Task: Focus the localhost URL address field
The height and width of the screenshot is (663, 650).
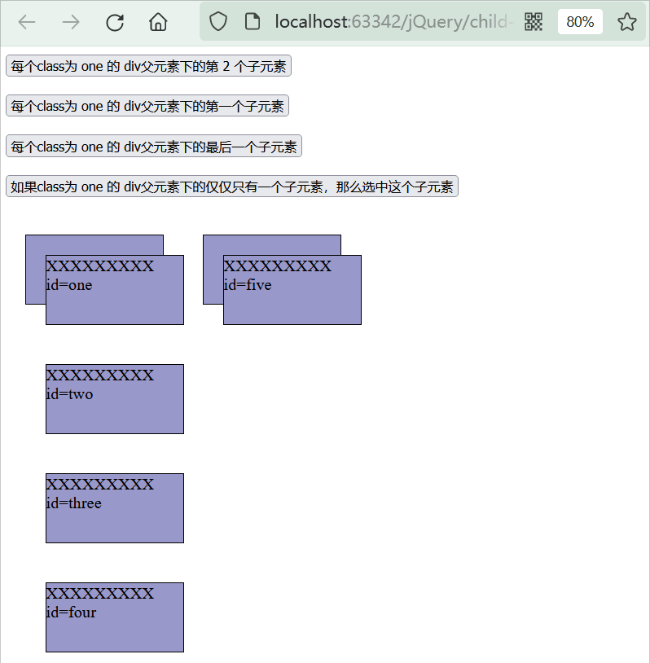Action: coord(391,22)
